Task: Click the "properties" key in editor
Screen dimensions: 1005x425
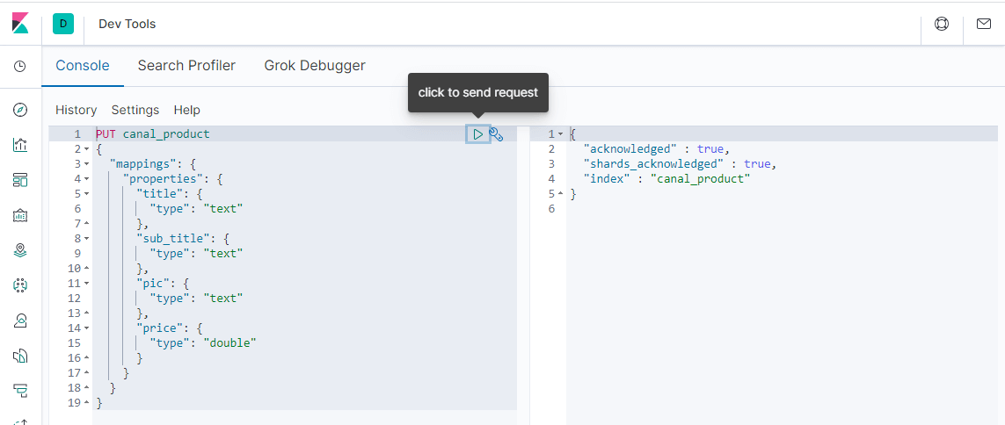Action: coord(163,178)
